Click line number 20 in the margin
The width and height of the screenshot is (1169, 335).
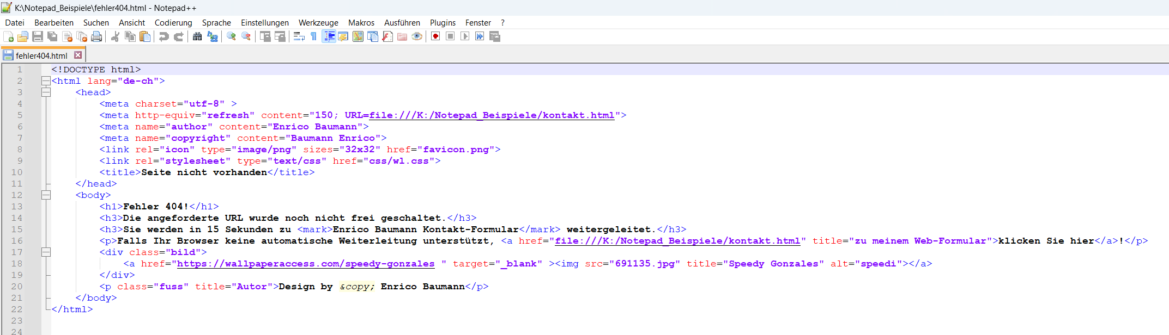pyautogui.click(x=17, y=287)
